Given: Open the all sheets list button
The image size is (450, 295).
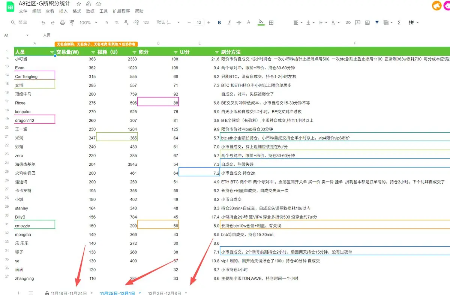Looking at the screenshot, I should [31, 293].
